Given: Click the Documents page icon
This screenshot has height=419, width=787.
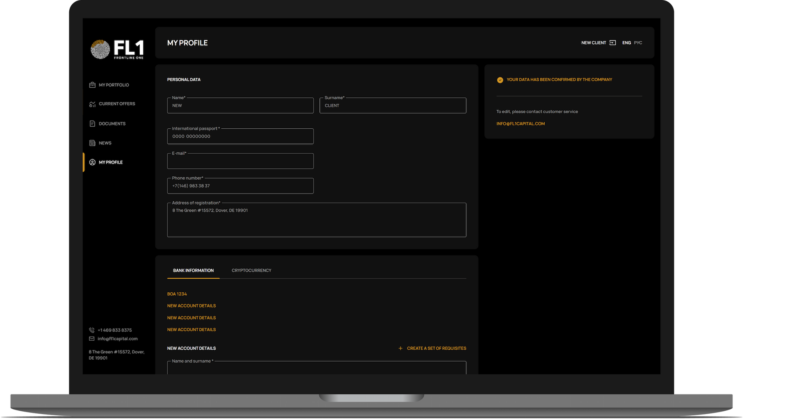Looking at the screenshot, I should click(92, 124).
